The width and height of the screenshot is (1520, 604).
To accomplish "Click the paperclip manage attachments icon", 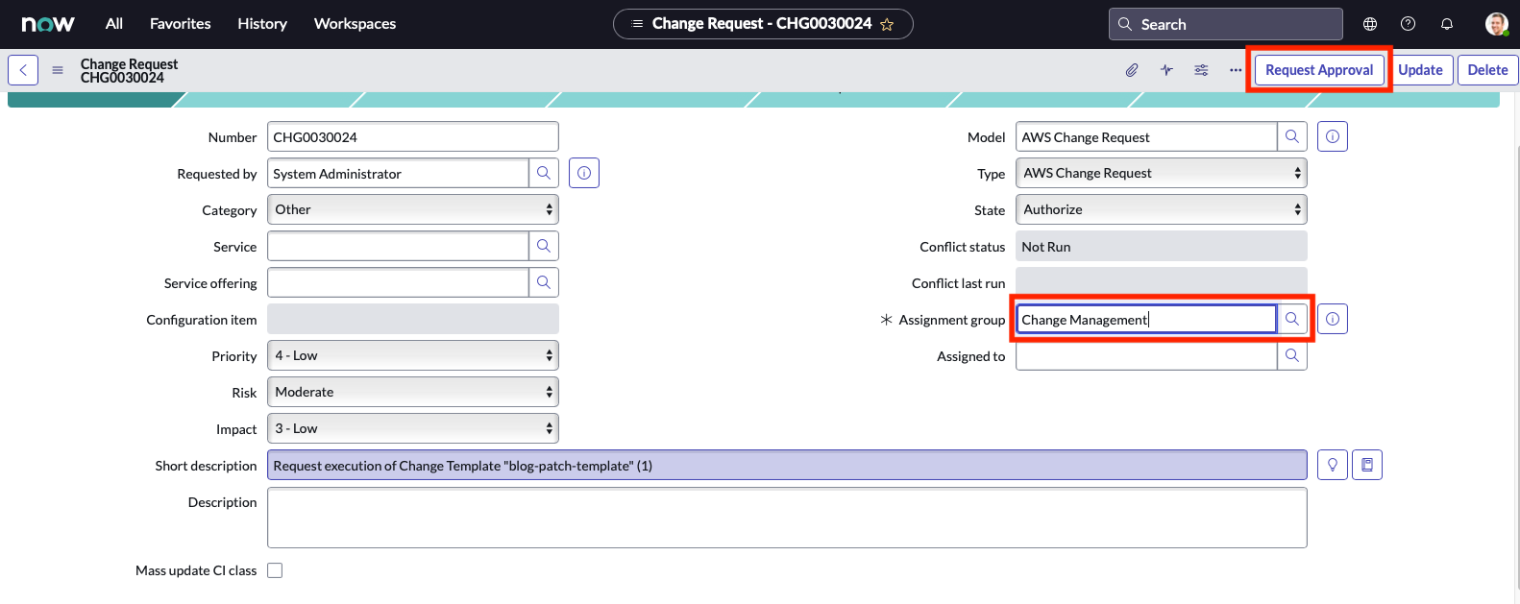I will tap(1132, 70).
